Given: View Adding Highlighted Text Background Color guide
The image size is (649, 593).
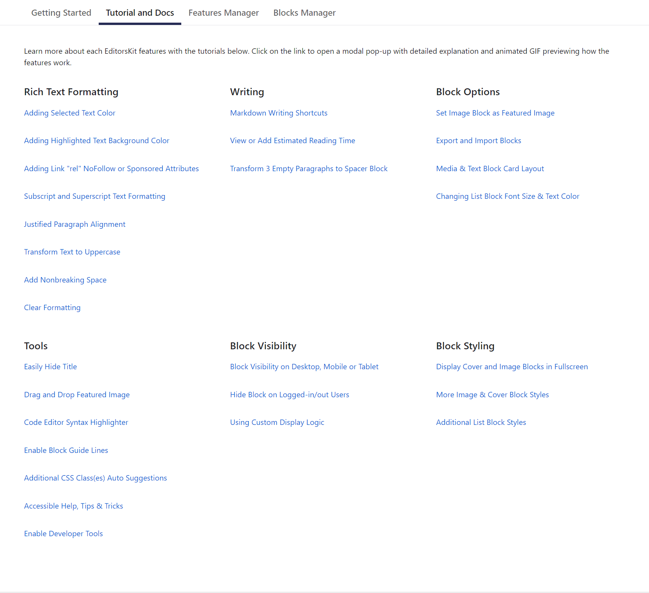Looking at the screenshot, I should click(x=96, y=140).
